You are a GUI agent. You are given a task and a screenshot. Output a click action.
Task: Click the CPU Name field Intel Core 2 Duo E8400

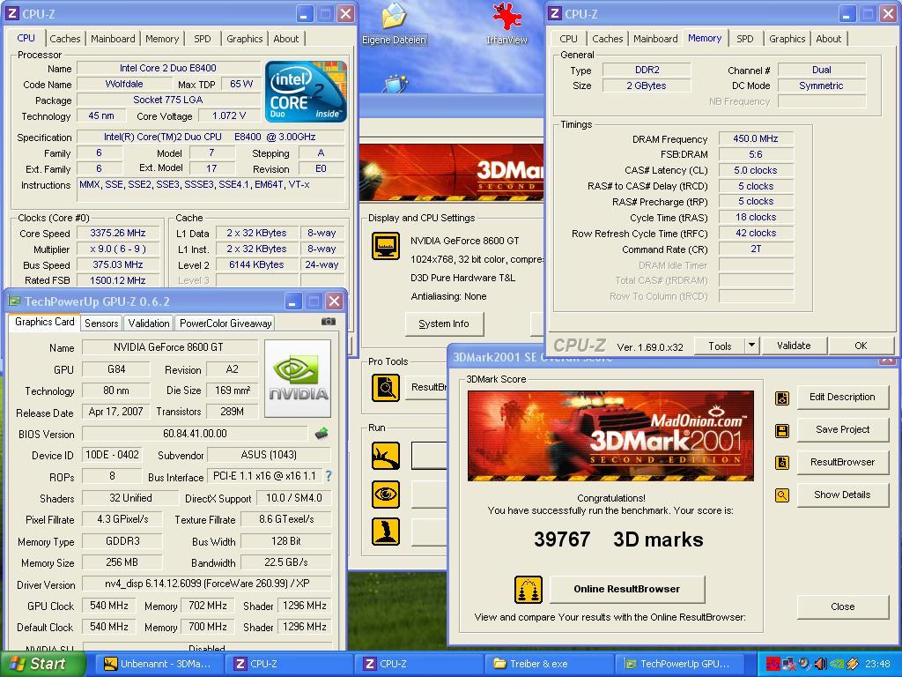click(x=168, y=68)
